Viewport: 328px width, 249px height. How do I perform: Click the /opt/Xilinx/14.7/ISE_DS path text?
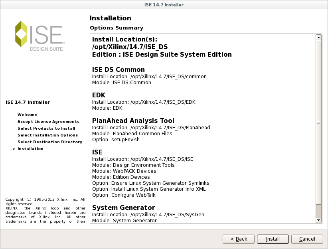point(130,47)
